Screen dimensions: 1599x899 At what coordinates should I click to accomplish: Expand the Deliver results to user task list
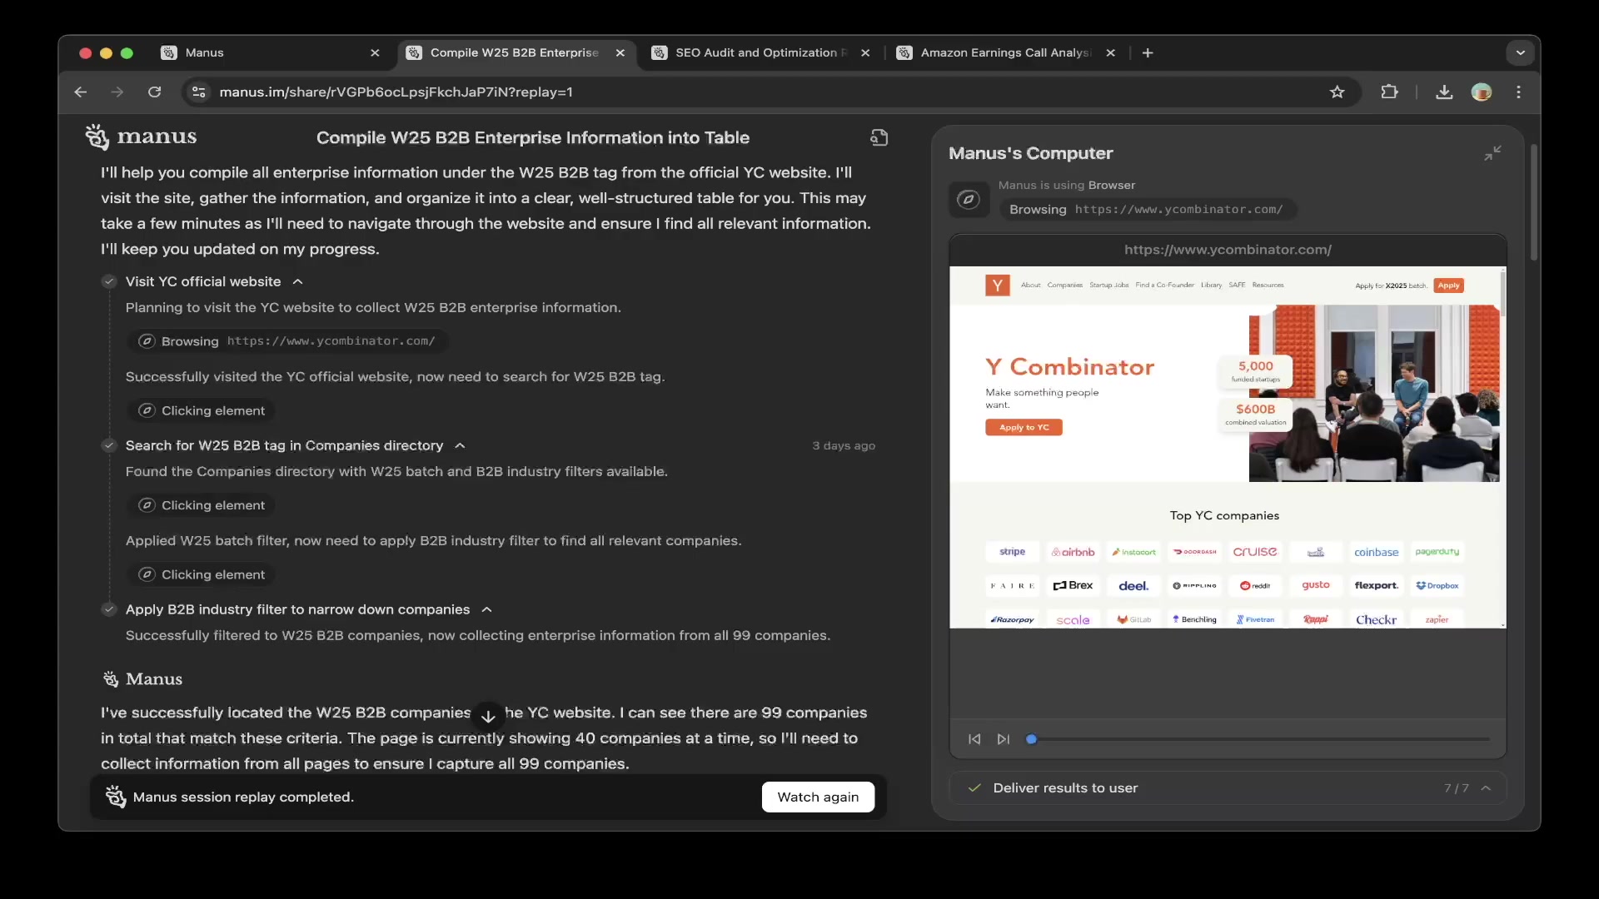[x=1487, y=788]
